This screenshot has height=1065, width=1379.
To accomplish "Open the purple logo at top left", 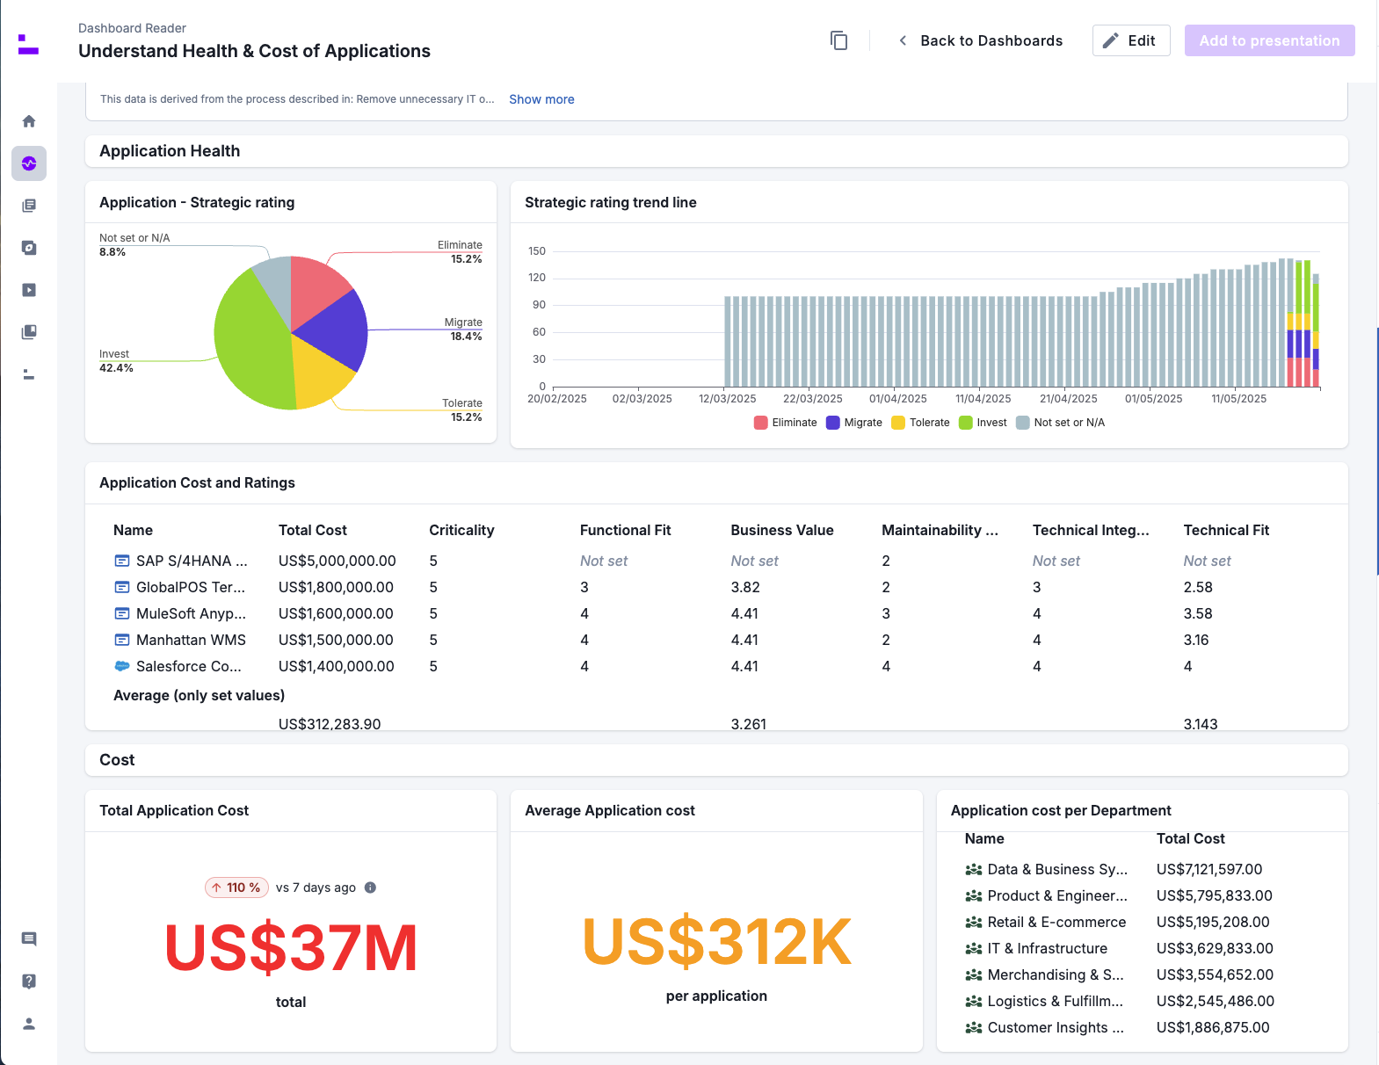I will point(28,44).
